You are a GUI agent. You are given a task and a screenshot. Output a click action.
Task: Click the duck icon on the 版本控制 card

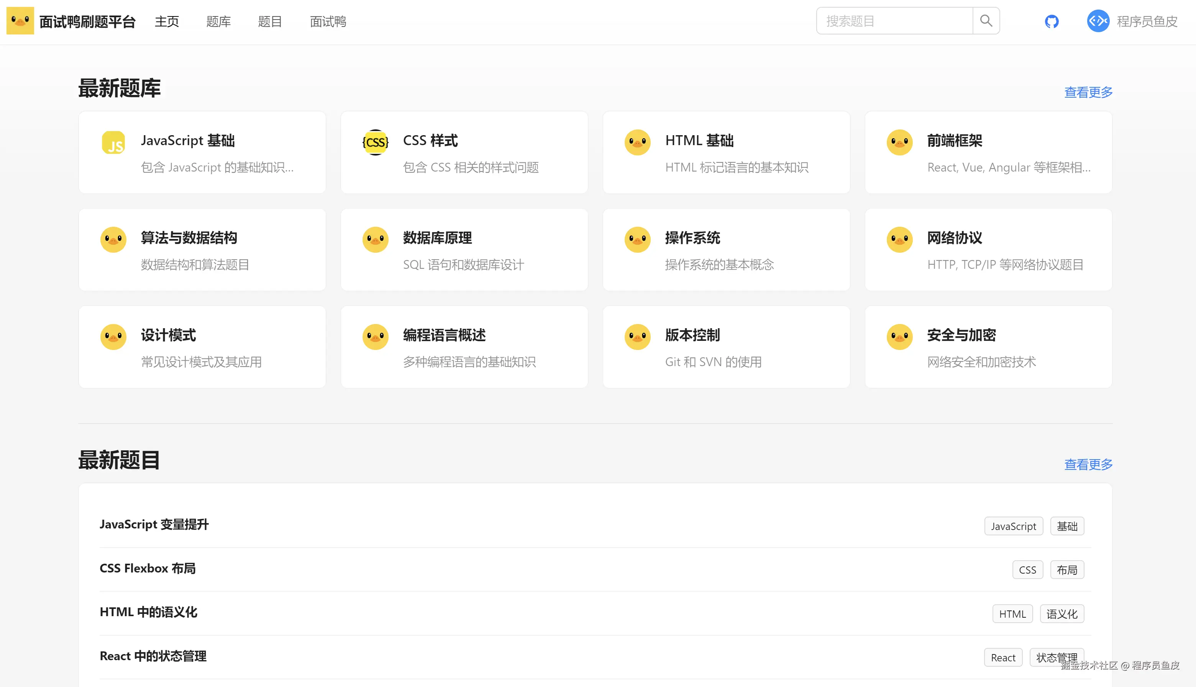637,337
